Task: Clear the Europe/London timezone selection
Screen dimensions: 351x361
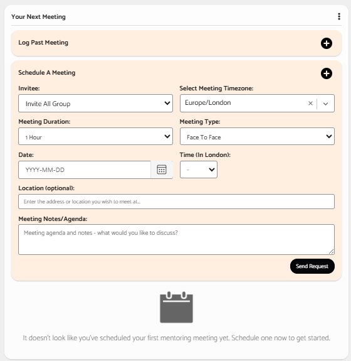Action: pyautogui.click(x=310, y=104)
